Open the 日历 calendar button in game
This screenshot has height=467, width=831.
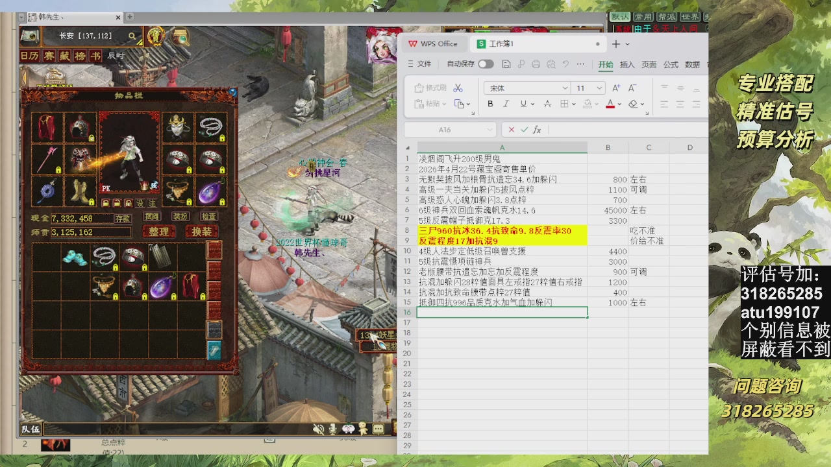pos(29,56)
